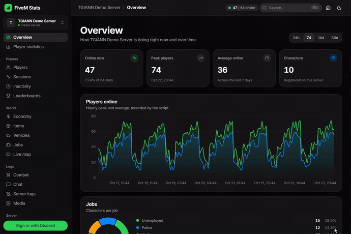The image size is (351, 234).
Task: Click the T server avatar tile
Action: 11,22
